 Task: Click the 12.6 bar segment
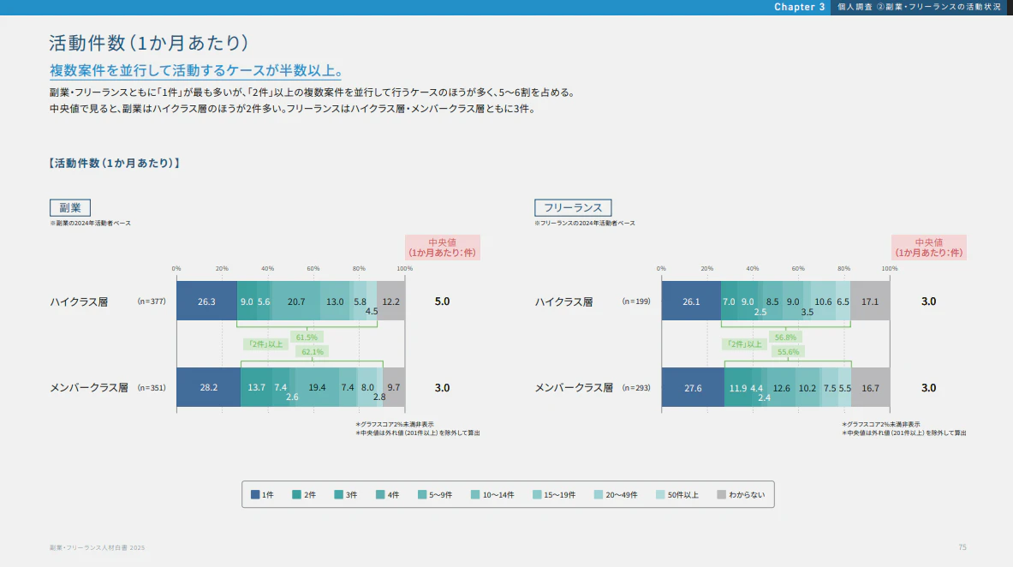pyautogui.click(x=781, y=388)
